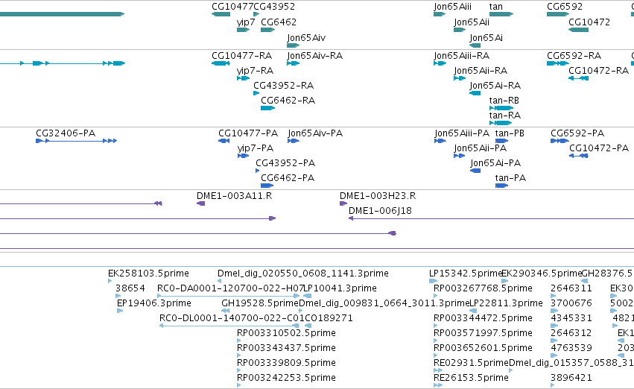This screenshot has width=634, height=389.
Task: Open protein Jon65Aiv-PA
Action: [315, 133]
